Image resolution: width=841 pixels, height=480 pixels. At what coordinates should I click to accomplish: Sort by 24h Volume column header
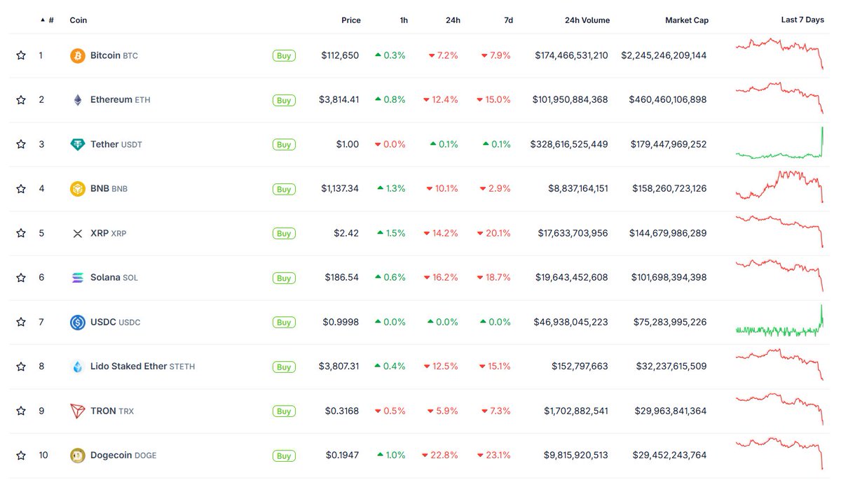point(587,20)
